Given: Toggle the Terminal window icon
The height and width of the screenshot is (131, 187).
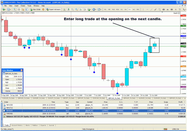Looking at the screenshot, I should pyautogui.click(x=27, y=9).
